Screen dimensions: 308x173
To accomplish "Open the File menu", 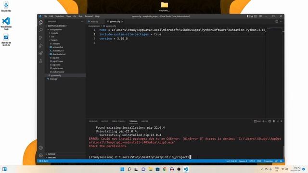I will (45, 16).
